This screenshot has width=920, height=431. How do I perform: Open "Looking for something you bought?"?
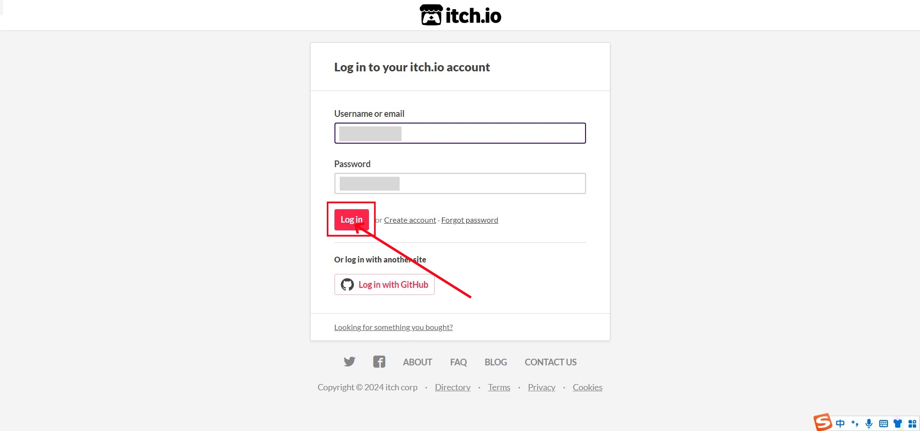point(393,328)
